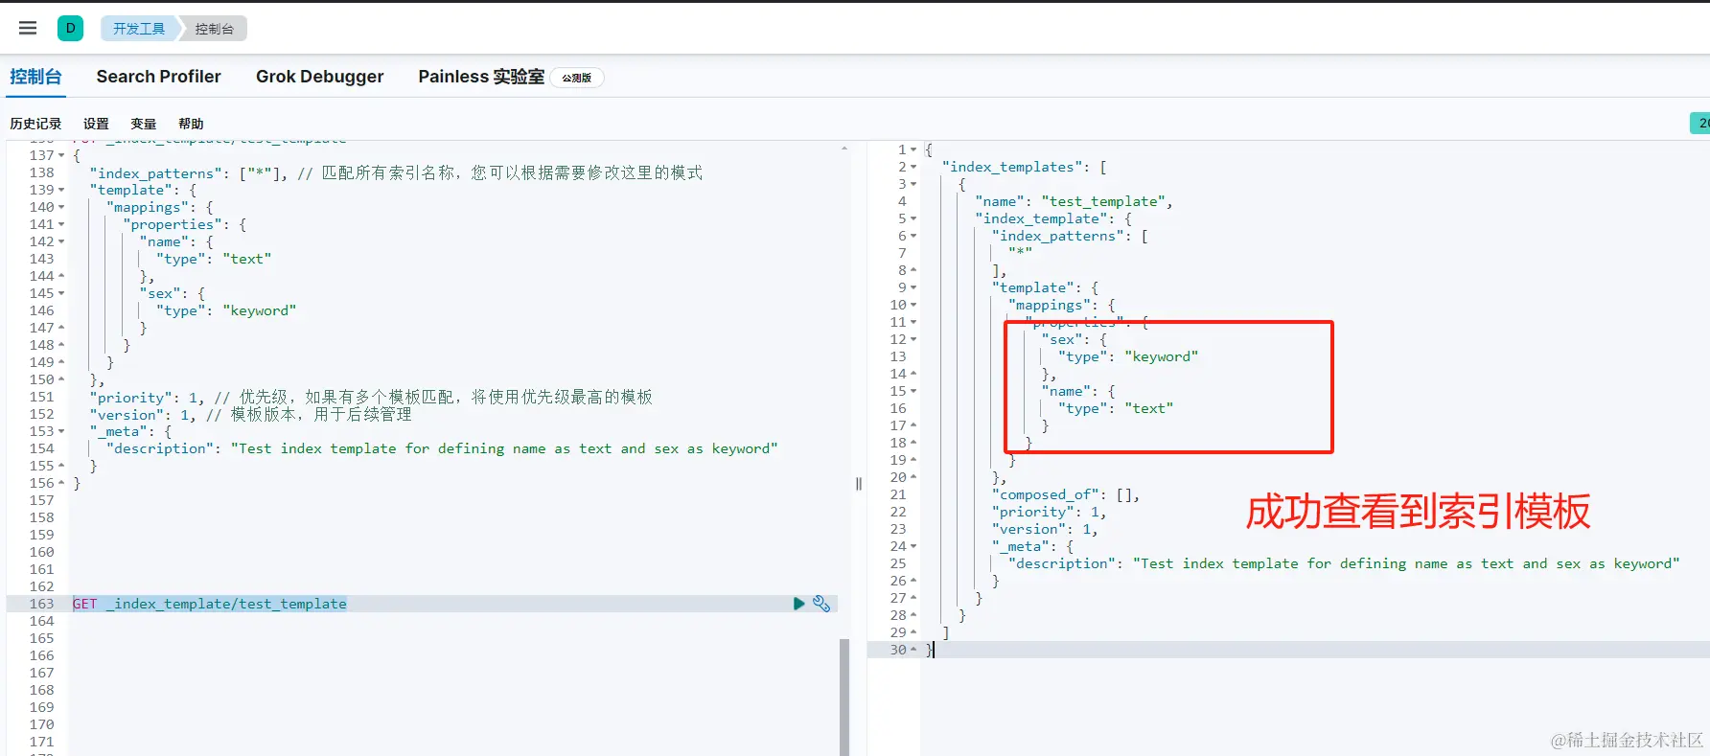Collapse "sex" block at line 145
1710x756 pixels.
[61, 293]
